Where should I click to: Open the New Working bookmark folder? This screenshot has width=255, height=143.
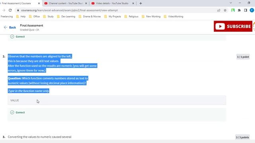pos(151,17)
